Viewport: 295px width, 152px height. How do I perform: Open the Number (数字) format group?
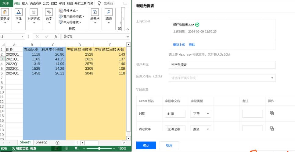point(49,16)
